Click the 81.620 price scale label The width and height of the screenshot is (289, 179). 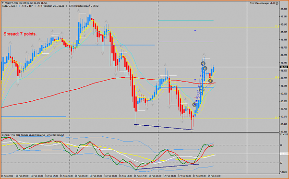click(x=284, y=55)
